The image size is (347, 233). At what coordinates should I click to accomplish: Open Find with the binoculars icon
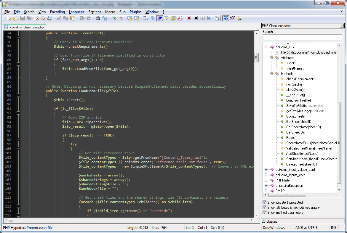(x=97, y=18)
